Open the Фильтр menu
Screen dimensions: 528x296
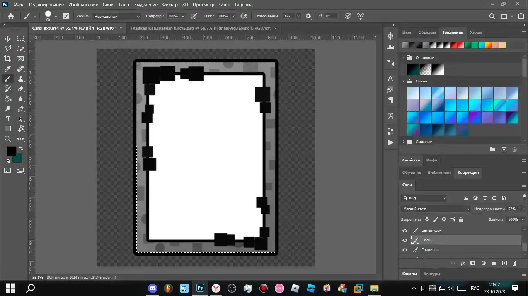pos(170,5)
